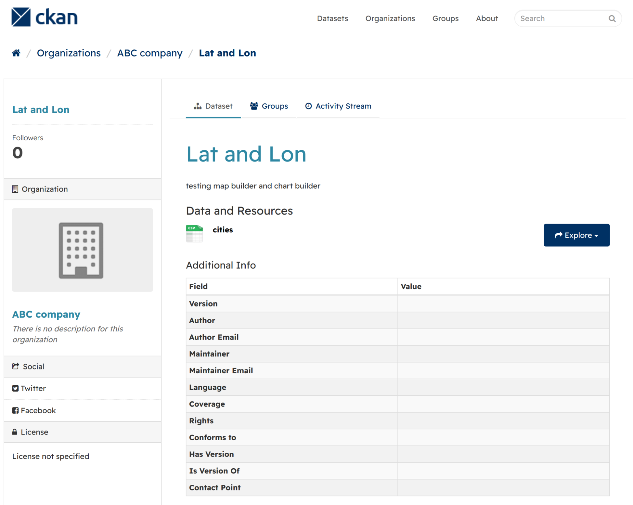Click the organization building placeholder image
The image size is (633, 505).
click(82, 250)
